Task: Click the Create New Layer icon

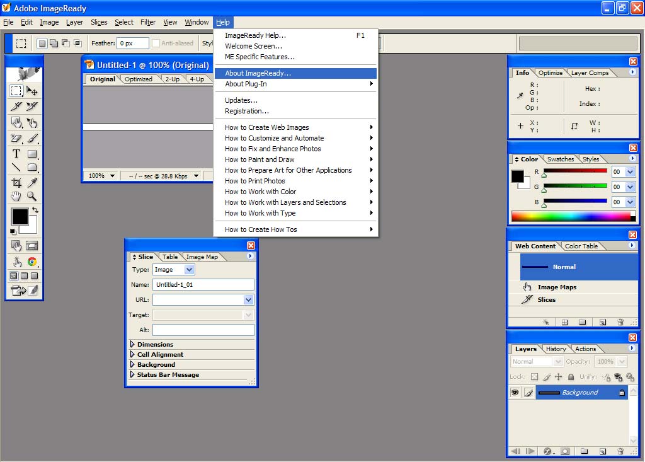Action: click(602, 451)
